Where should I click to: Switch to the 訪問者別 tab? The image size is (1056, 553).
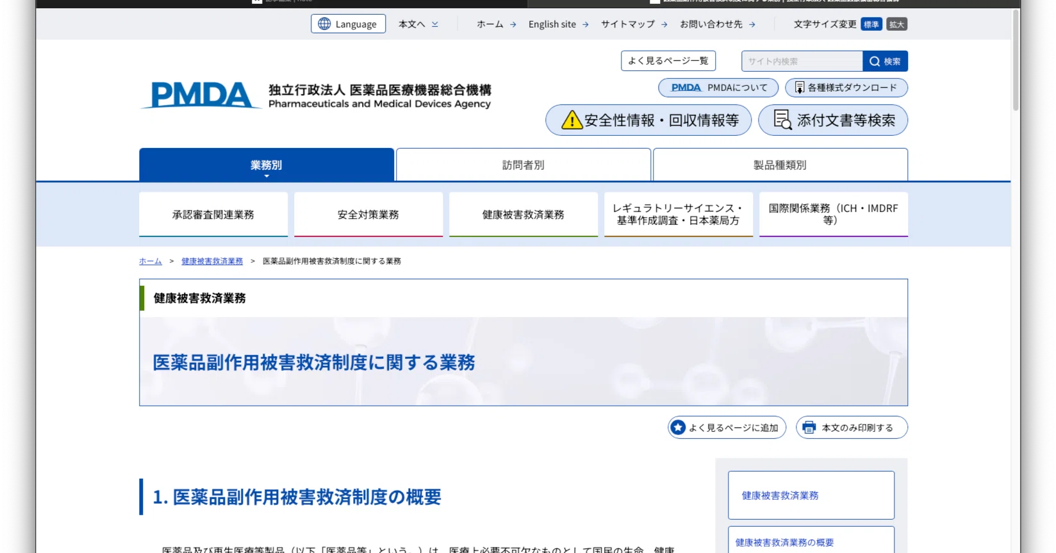pyautogui.click(x=524, y=165)
